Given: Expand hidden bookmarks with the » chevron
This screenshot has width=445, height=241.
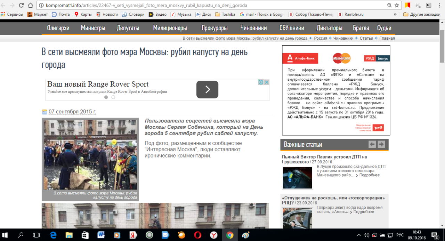Looking at the screenshot, I should [395, 14].
